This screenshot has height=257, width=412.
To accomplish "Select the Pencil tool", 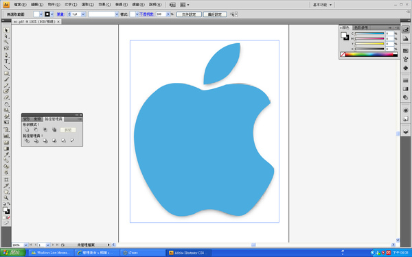I will (x=6, y=85).
